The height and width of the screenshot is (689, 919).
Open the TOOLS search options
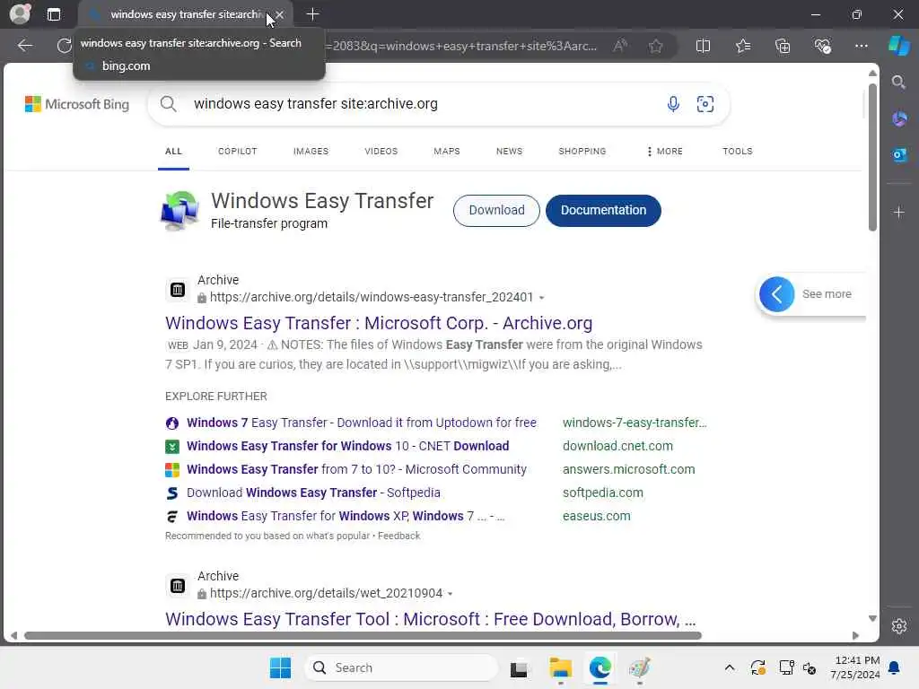[738, 151]
